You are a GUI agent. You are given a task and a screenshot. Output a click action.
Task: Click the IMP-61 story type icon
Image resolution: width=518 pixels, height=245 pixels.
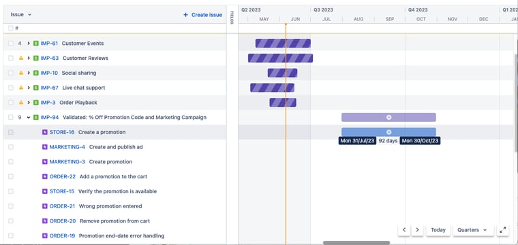pyautogui.click(x=36, y=43)
